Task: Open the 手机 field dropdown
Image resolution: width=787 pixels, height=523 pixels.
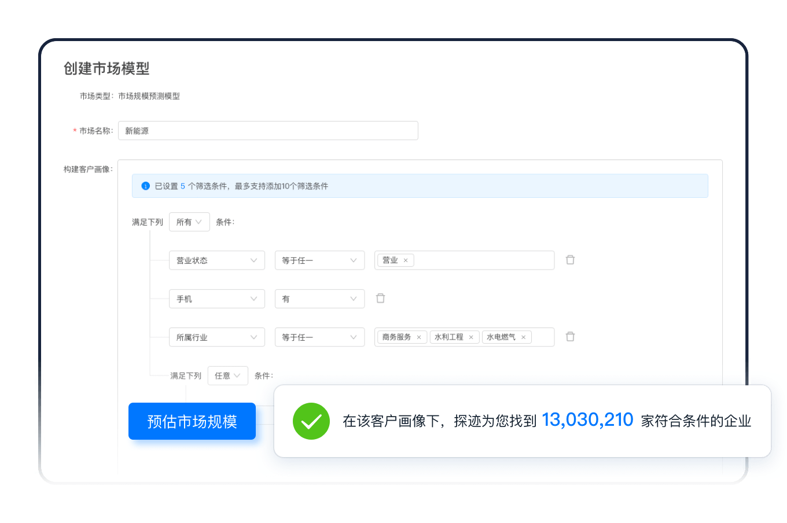Action: click(217, 299)
